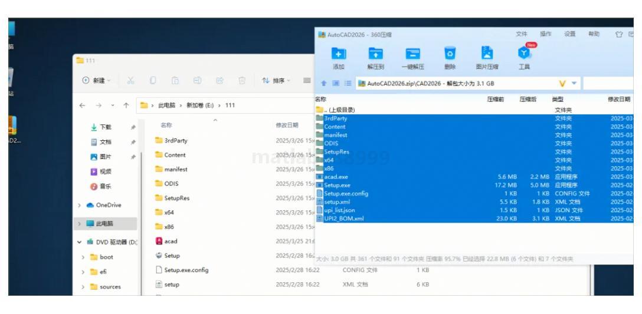Open the 图片压缩 image compression tool
This screenshot has height=314, width=642.
[x=487, y=54]
